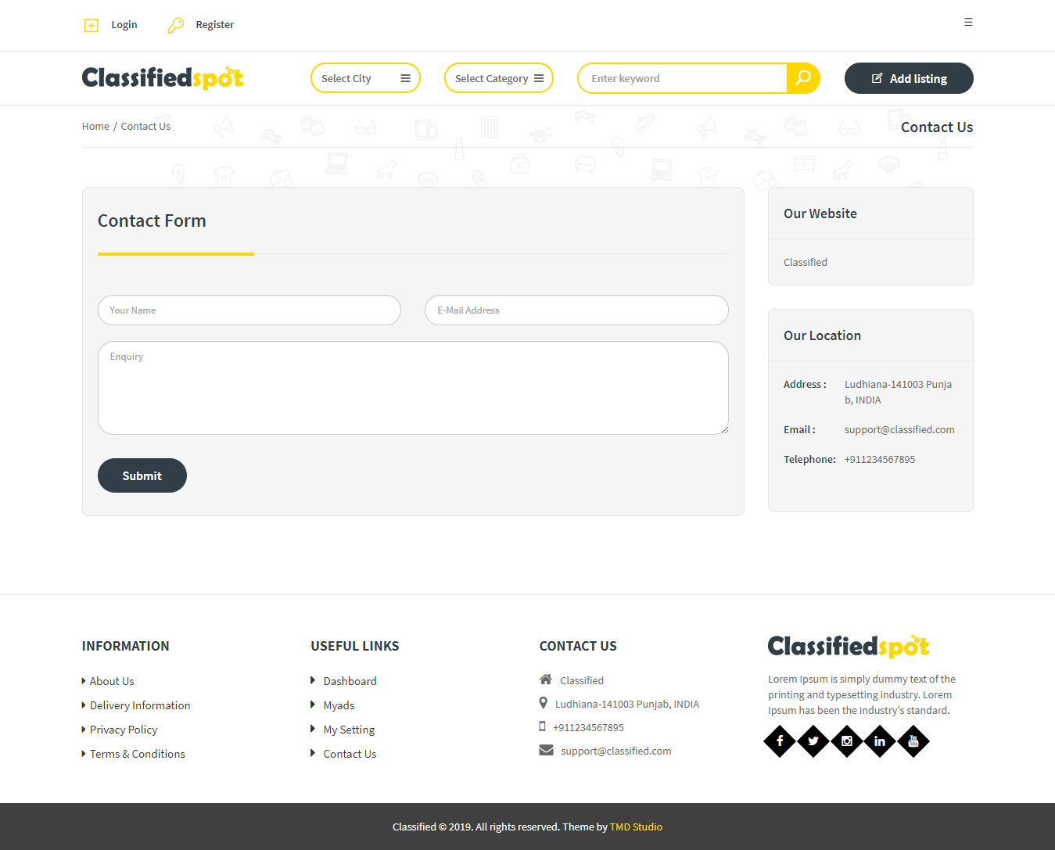1055x850 pixels.
Task: Open the hamburger menu at top right
Action: [968, 23]
